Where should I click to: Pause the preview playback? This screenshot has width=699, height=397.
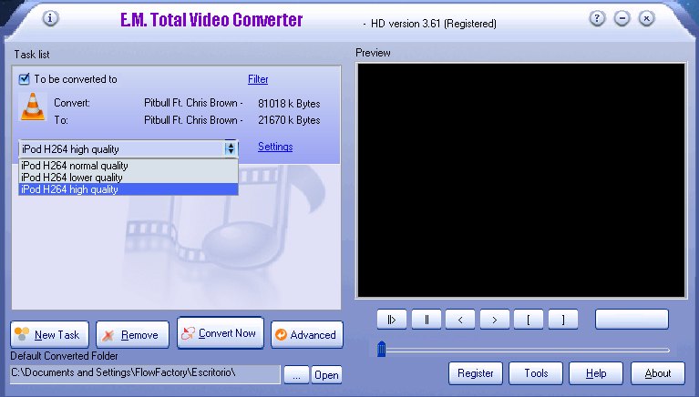(427, 320)
